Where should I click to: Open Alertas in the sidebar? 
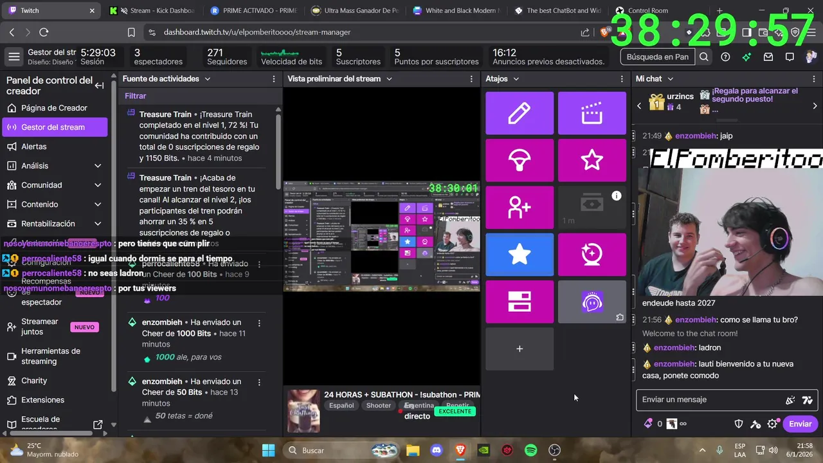click(x=55, y=147)
